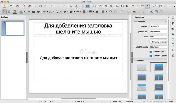Click the shadow toggle icon
Screen dimensions: 176x103
click(134, 11)
